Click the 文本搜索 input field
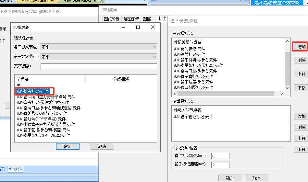The height and width of the screenshot is (182, 308). [99, 67]
